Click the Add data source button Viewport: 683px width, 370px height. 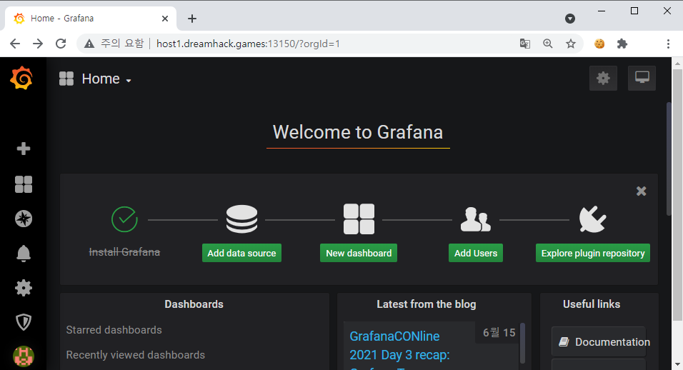pyautogui.click(x=241, y=253)
